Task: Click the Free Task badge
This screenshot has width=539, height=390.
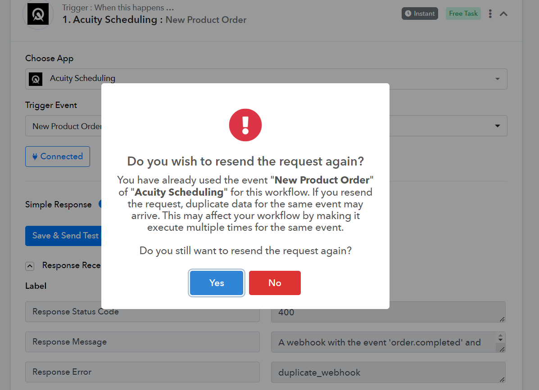Action: point(463,13)
